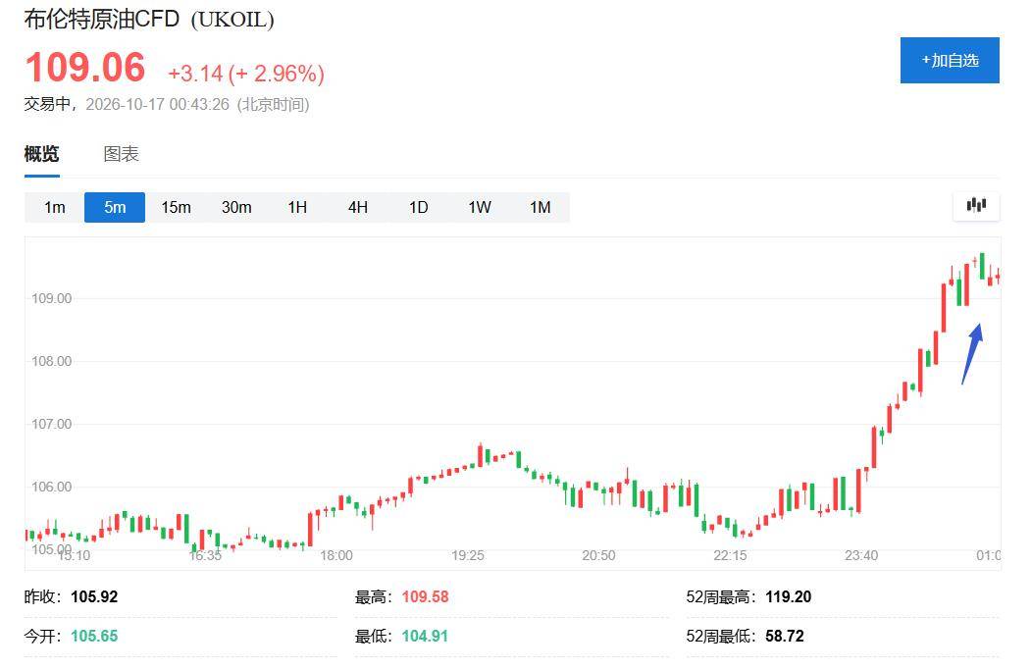
Task: Open the candlestick chart type icon
Action: coord(976,206)
